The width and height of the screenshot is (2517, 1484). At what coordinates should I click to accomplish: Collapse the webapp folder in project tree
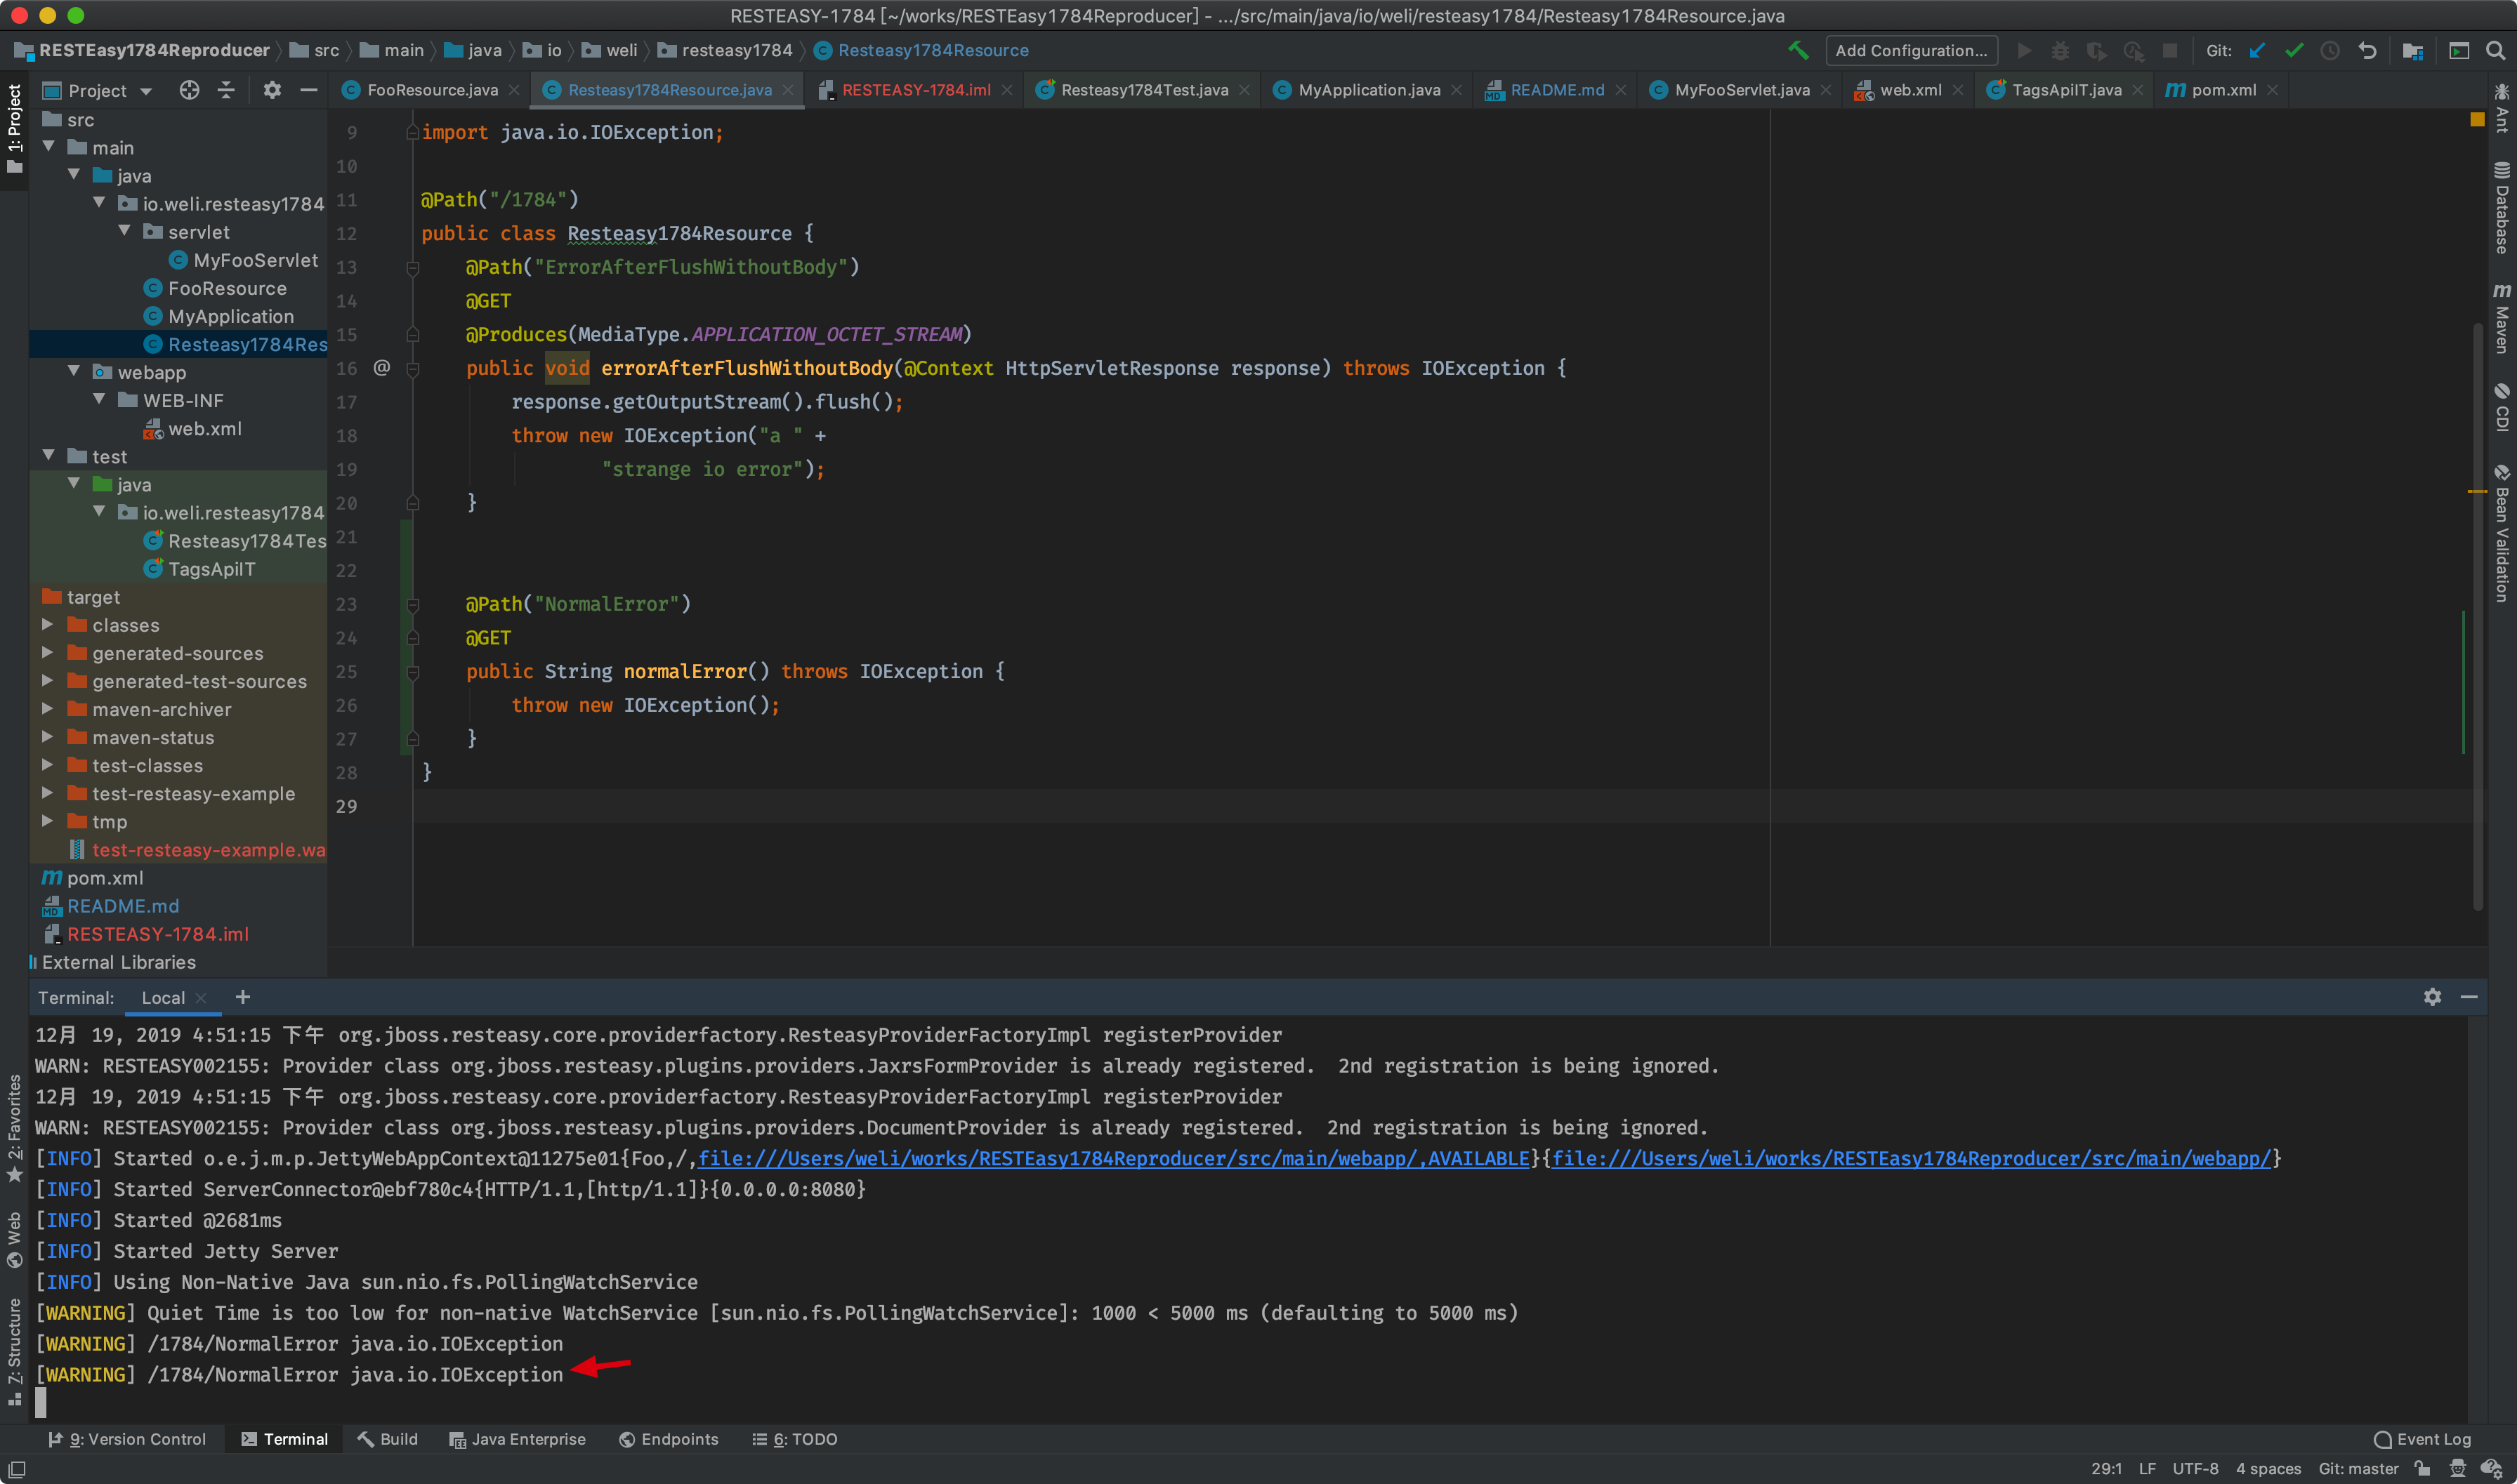(x=73, y=372)
